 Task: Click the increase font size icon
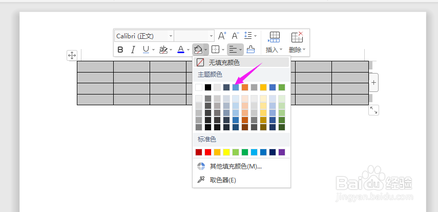click(x=222, y=36)
